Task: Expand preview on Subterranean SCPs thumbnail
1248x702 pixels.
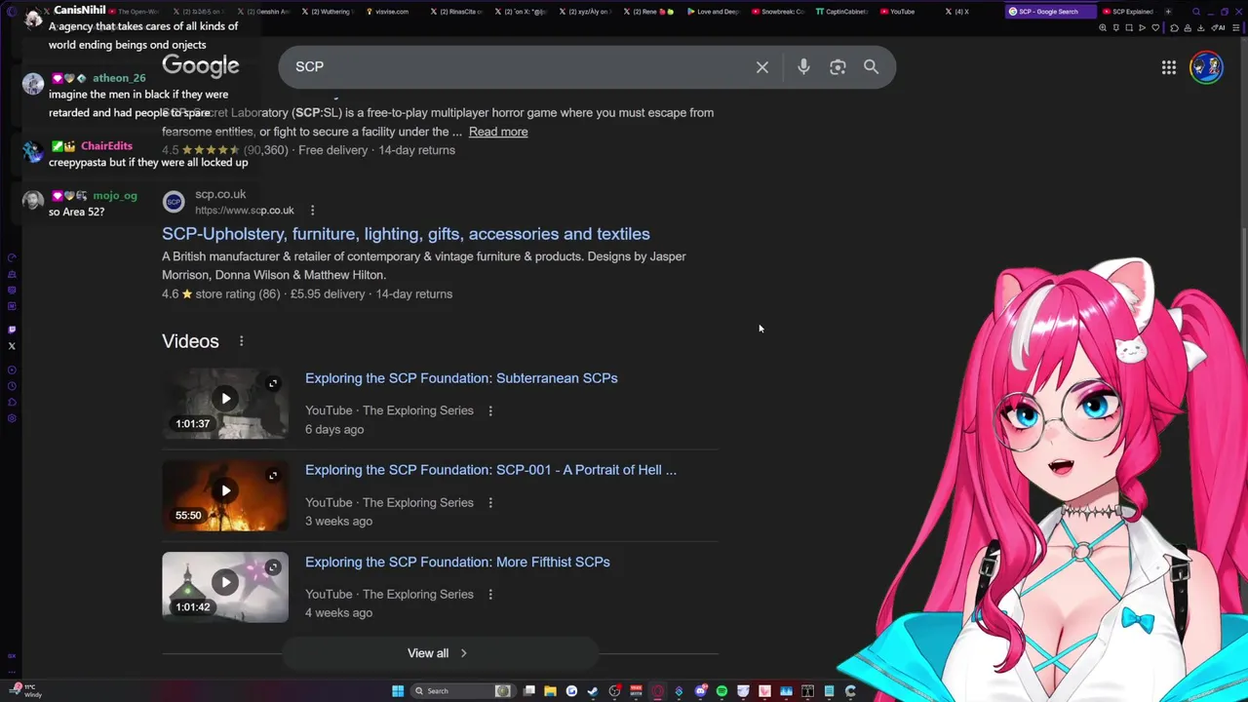Action: (273, 383)
